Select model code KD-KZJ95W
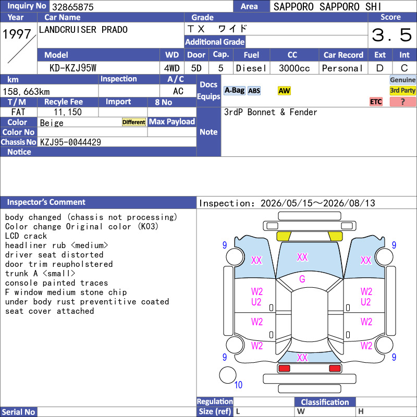Image resolution: width=417 pixels, height=417 pixels. [73, 68]
